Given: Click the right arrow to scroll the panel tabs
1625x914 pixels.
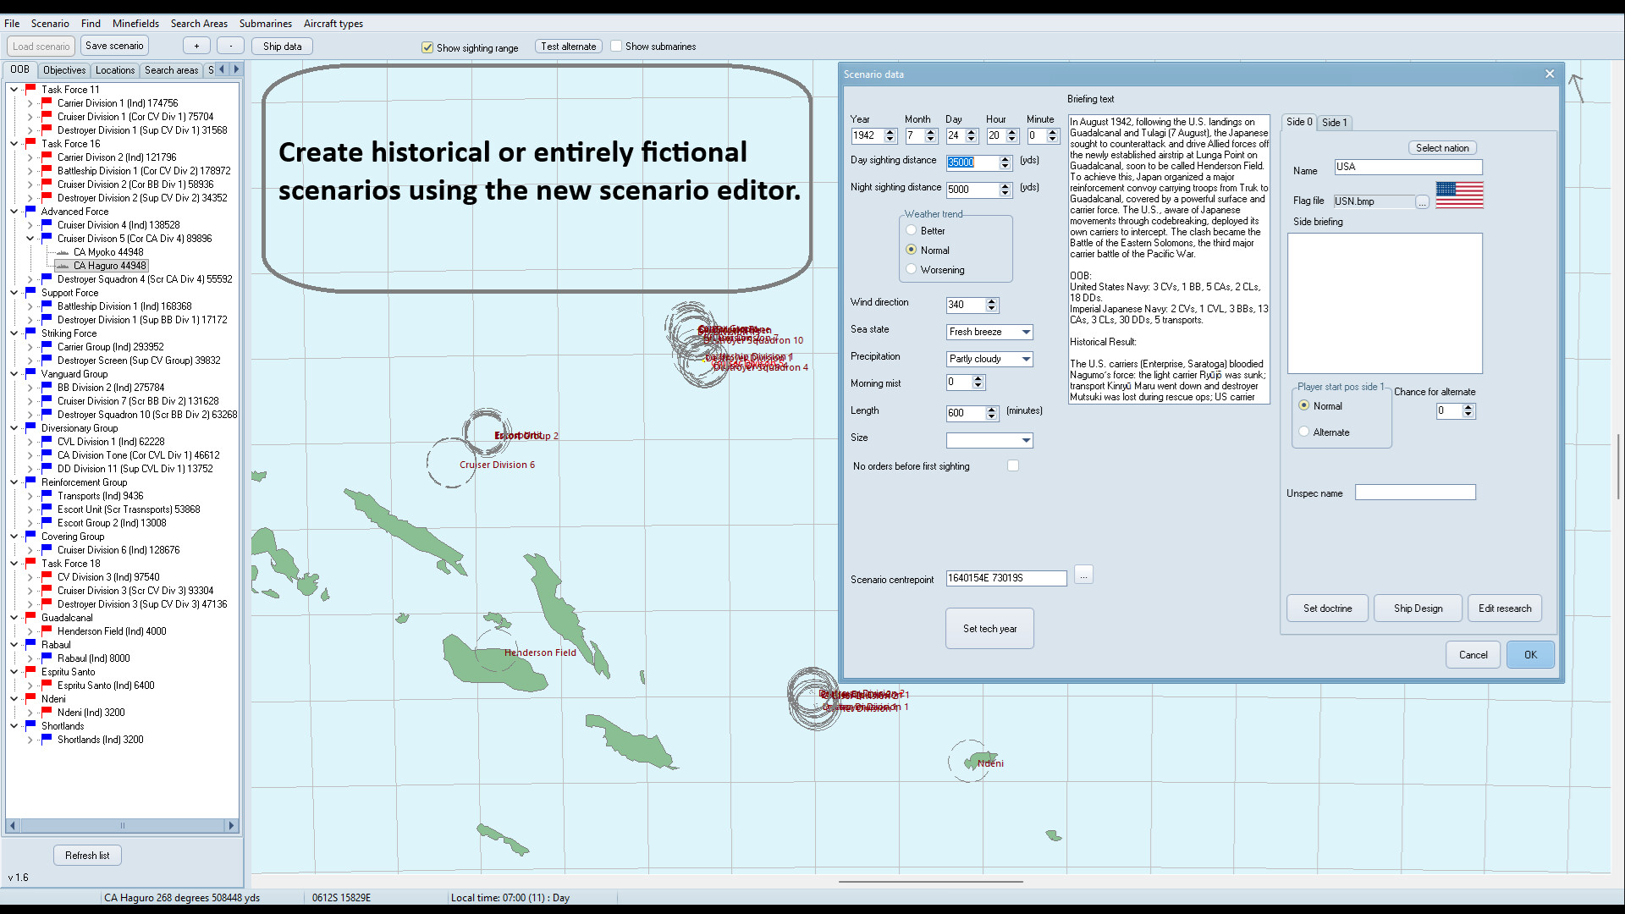Looking at the screenshot, I should [x=236, y=69].
